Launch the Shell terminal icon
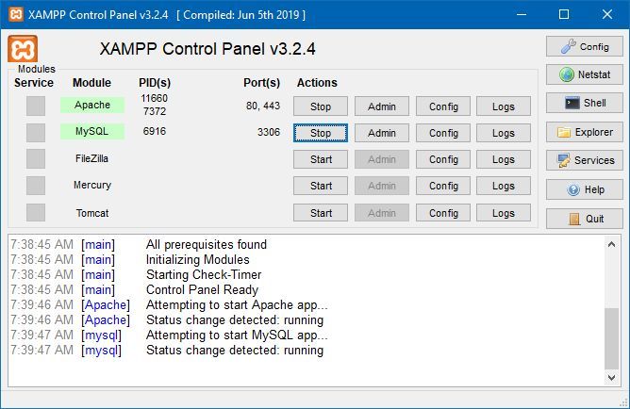Viewport: 630px width, 409px height. (x=584, y=103)
